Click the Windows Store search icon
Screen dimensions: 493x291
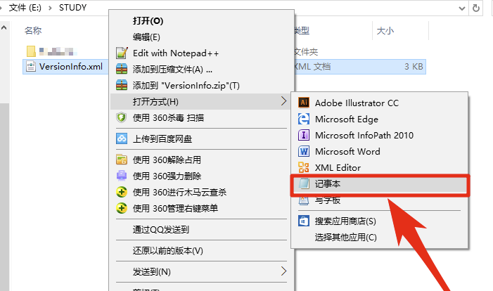304,221
